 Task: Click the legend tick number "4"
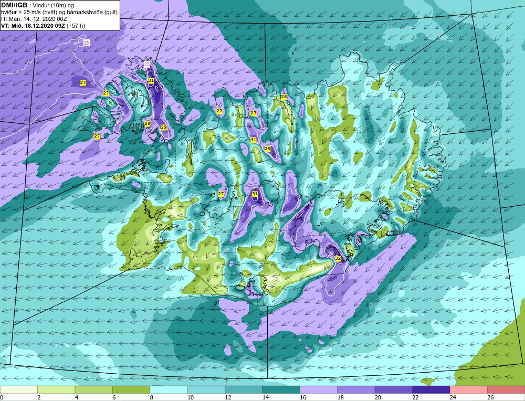[x=77, y=397]
